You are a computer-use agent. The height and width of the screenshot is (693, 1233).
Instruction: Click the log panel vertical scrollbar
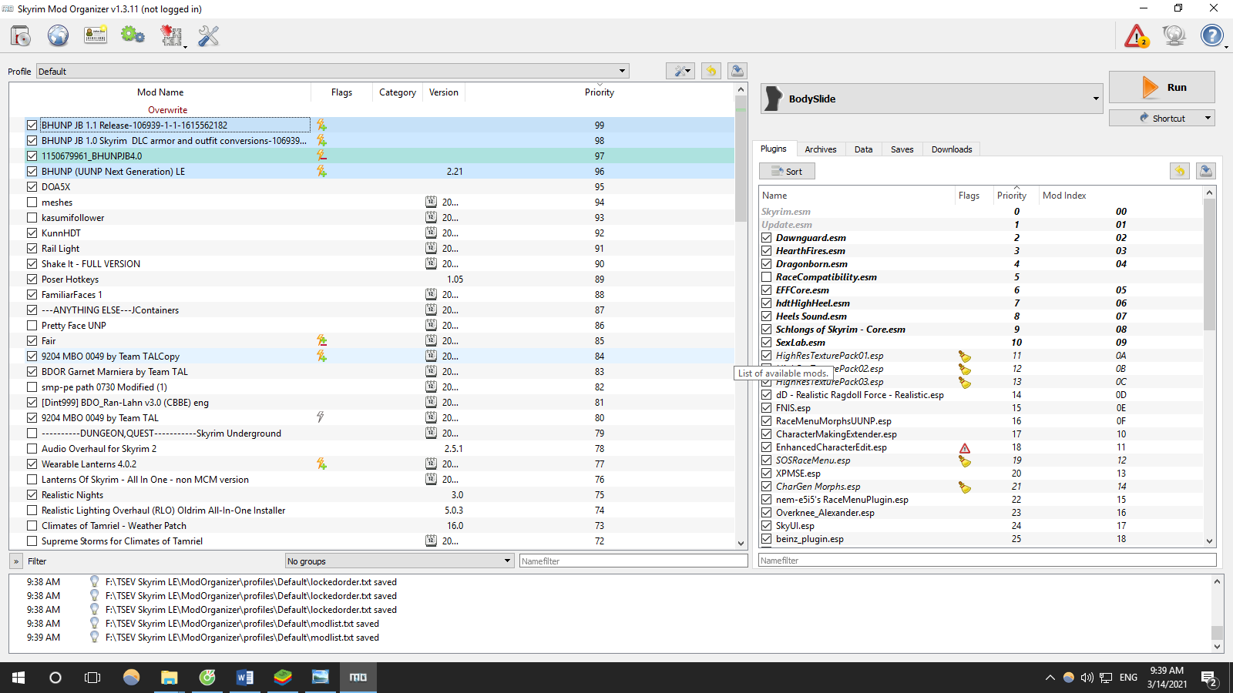click(x=1218, y=614)
